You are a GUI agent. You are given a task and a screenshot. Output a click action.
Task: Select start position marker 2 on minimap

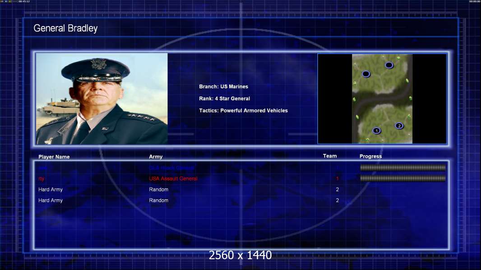pyautogui.click(x=399, y=126)
